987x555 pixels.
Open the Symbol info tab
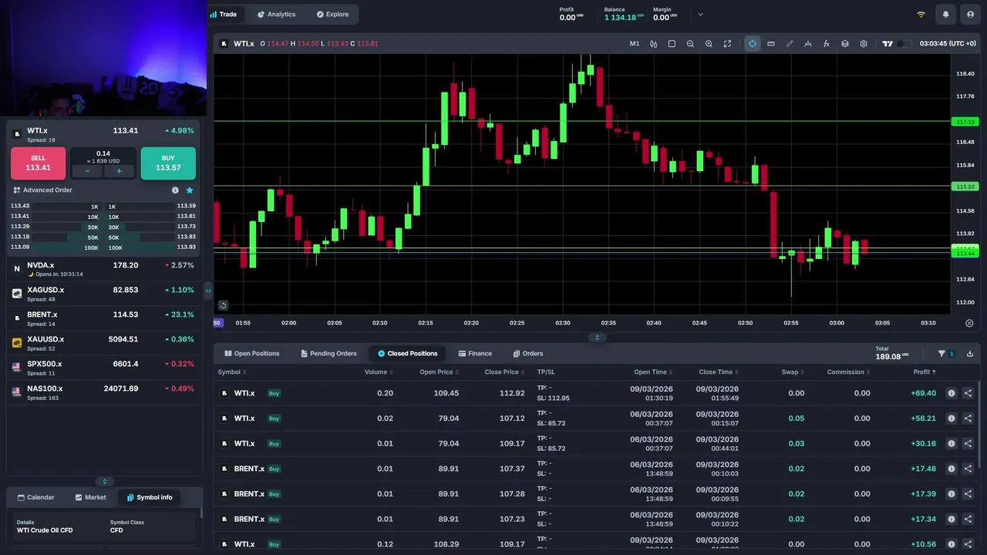click(150, 497)
